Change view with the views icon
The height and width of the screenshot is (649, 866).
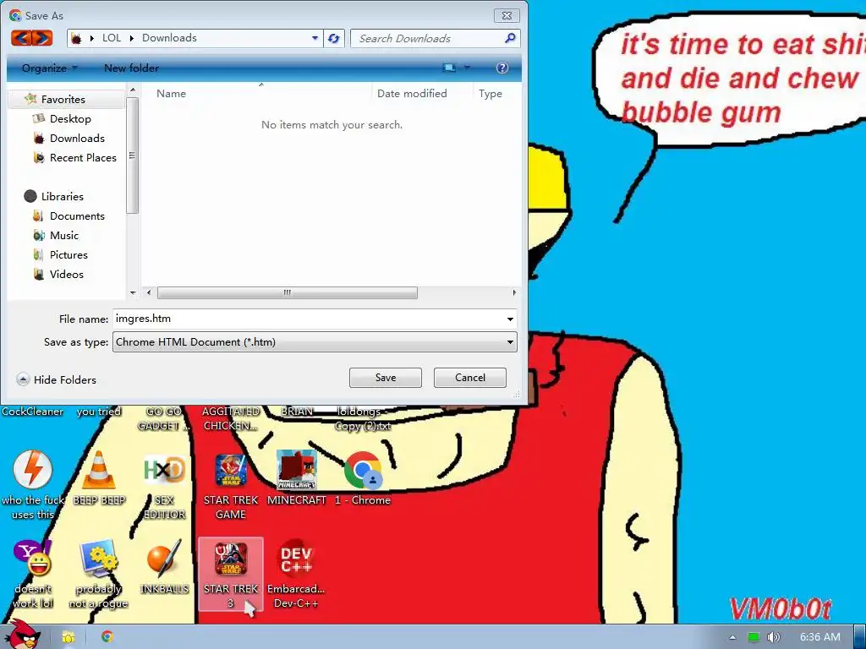[449, 68]
